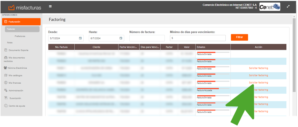Click Solicitar factoring in fifth table row
298x127 pixels.
[258, 83]
